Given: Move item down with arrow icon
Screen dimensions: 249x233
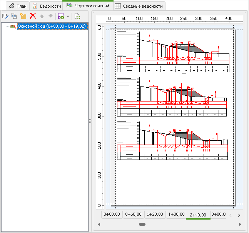Looking at the screenshot, I should 50,16.
